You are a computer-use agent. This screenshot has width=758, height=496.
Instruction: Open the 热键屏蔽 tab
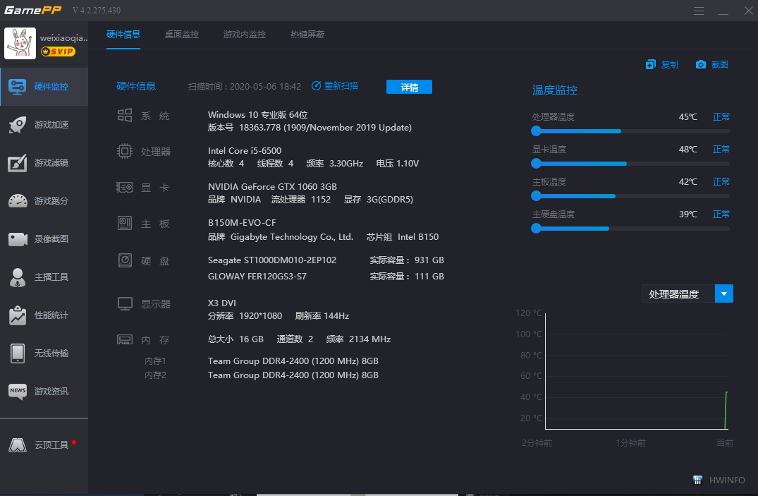coord(307,34)
